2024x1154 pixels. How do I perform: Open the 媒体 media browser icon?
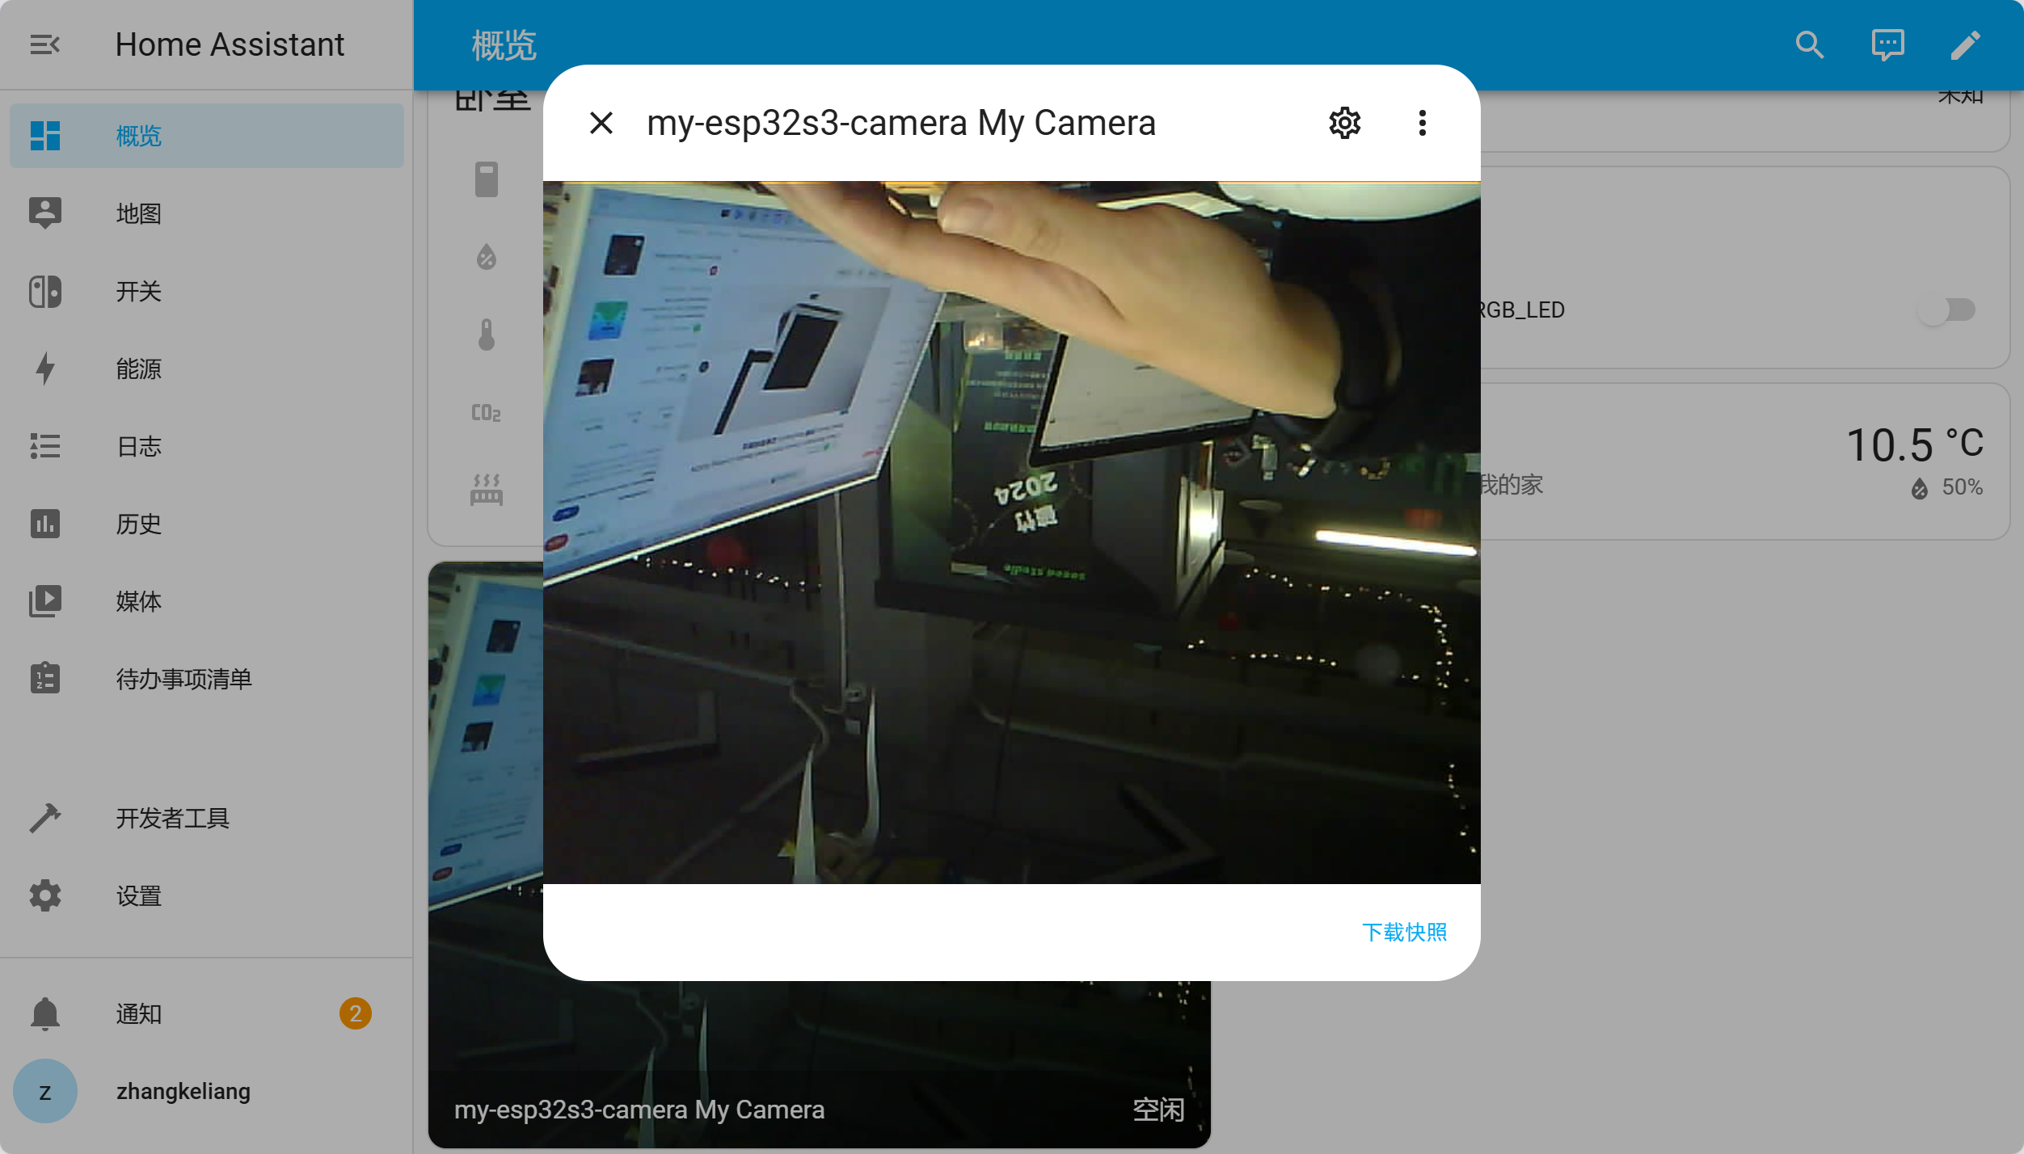pos(45,601)
